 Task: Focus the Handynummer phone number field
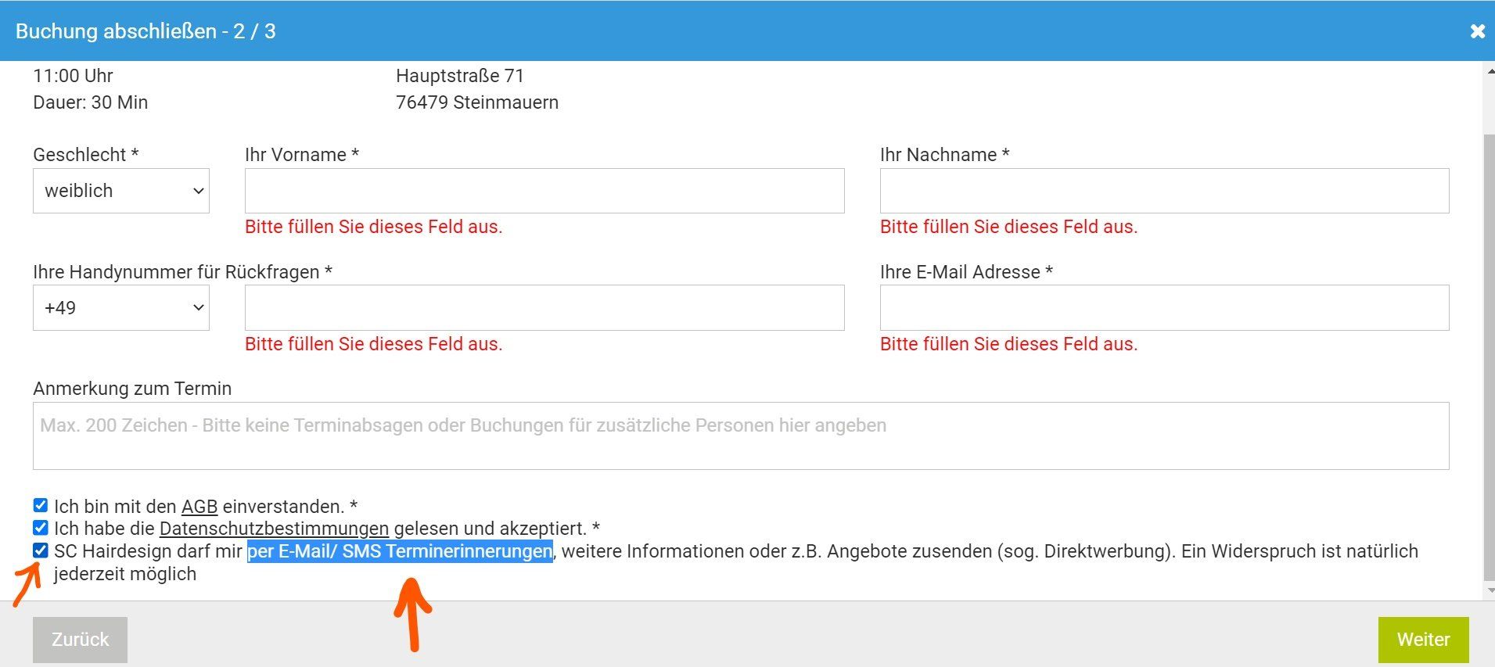click(x=544, y=307)
